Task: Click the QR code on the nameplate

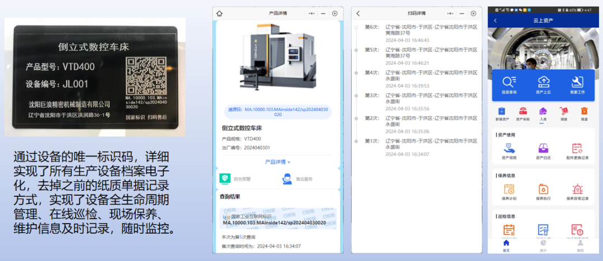Action: [146, 76]
